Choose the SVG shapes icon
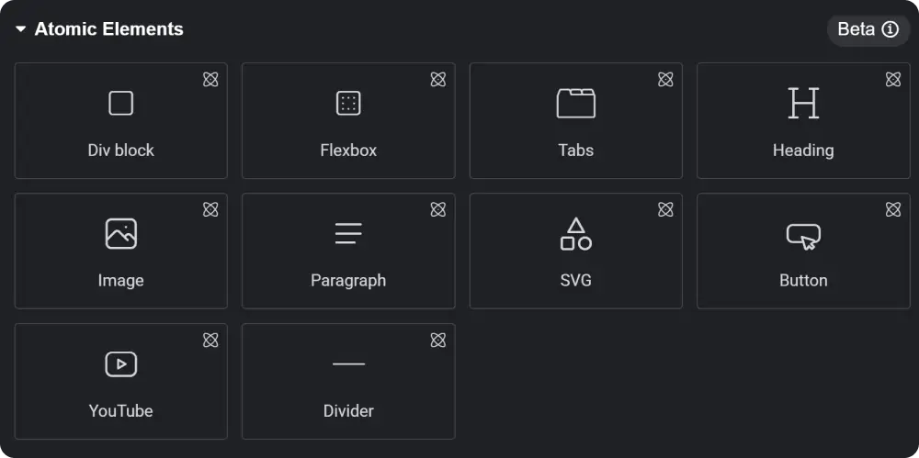This screenshot has width=919, height=458. 576,233
